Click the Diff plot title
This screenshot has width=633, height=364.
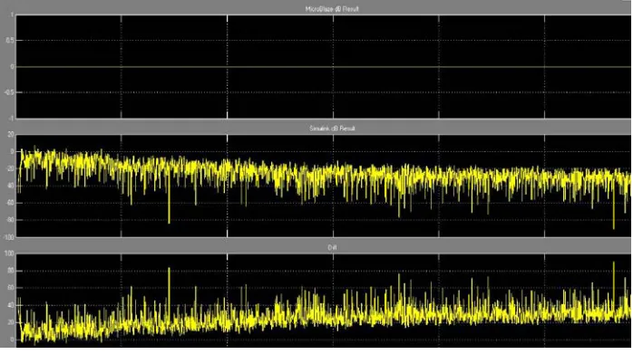click(x=332, y=247)
